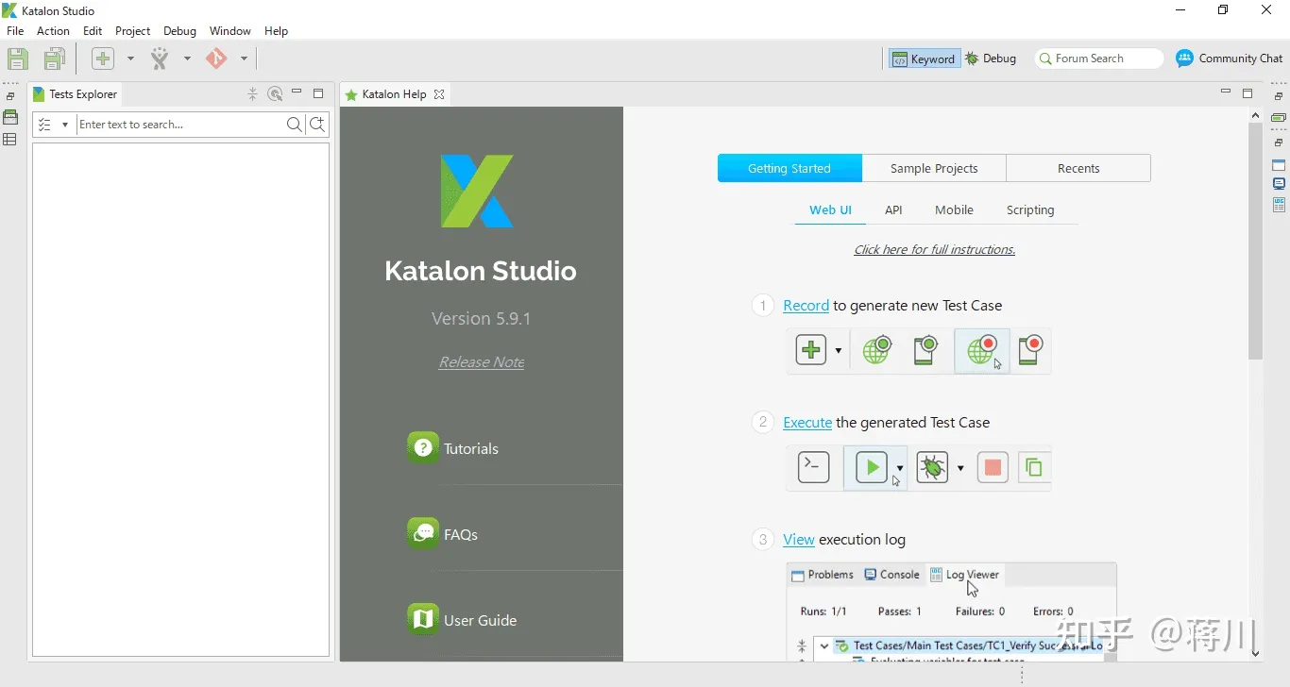
Task: Open Log Viewer from right sidebar
Action: tap(1279, 205)
